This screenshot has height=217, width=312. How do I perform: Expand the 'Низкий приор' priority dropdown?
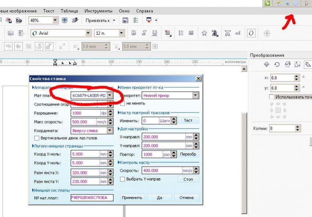pos(195,95)
